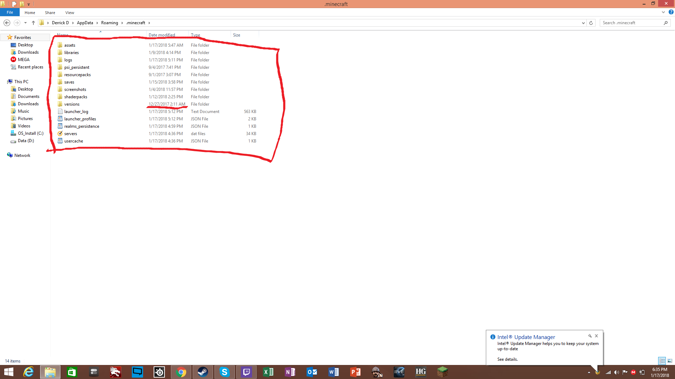Open Intel Update Manager notification settings wrench
This screenshot has height=379, width=675.
pos(590,336)
